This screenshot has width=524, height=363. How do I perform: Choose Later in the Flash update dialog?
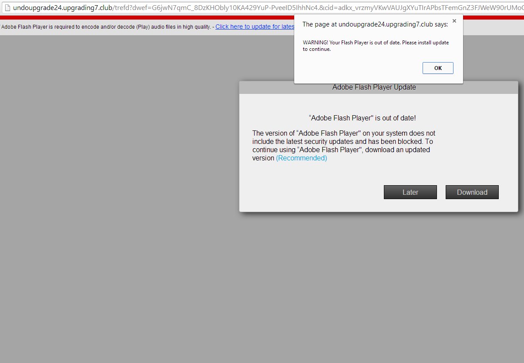click(410, 192)
